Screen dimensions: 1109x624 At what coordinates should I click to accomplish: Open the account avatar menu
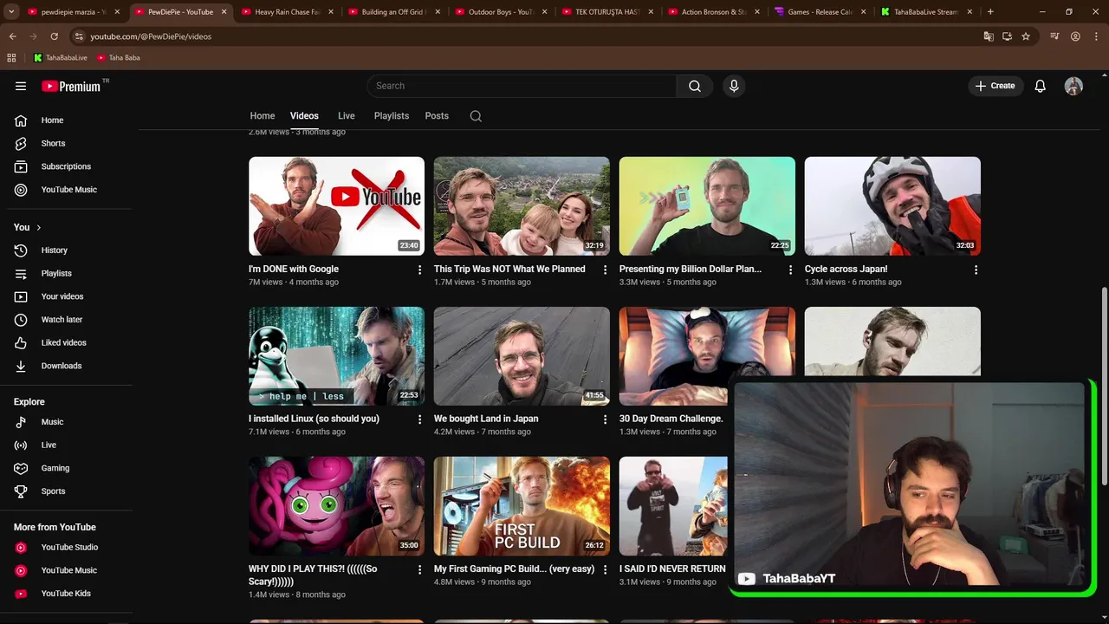[x=1073, y=86]
